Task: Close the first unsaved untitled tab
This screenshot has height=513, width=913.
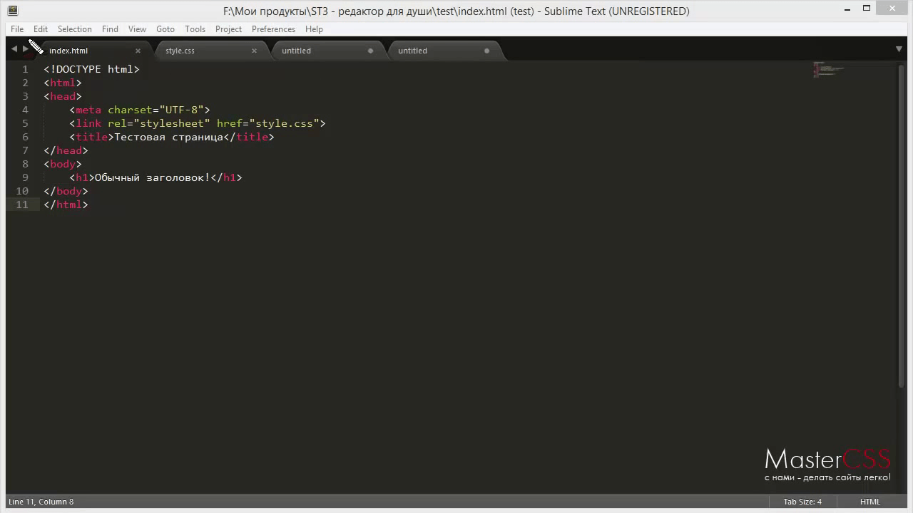Action: (370, 51)
